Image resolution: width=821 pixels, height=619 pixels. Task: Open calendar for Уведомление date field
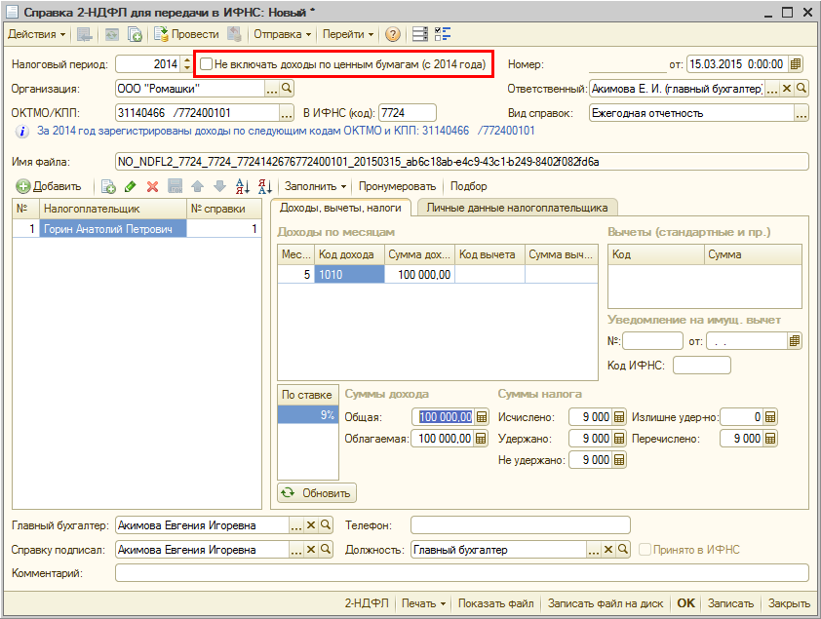pyautogui.click(x=795, y=341)
